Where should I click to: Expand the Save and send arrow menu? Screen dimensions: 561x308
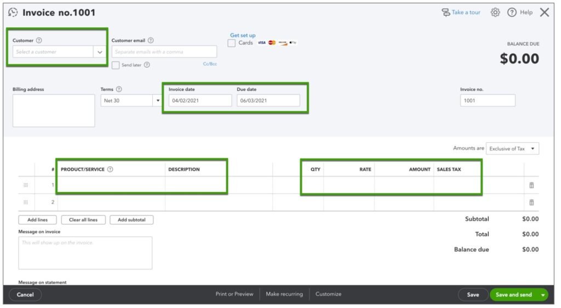click(543, 295)
